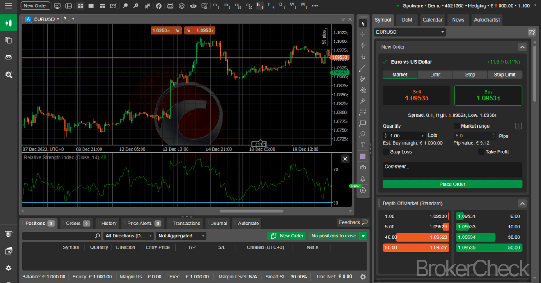This screenshot has height=283, width=541.
Task: Select the text drawing tool
Action: (363, 145)
